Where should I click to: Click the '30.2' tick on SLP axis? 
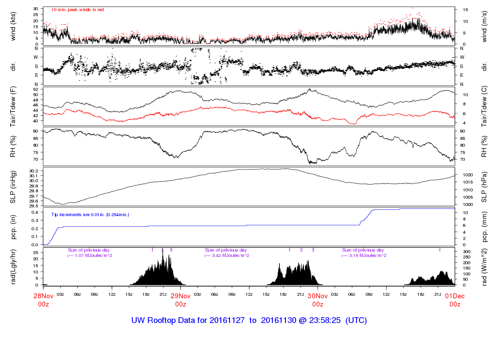coord(34,171)
